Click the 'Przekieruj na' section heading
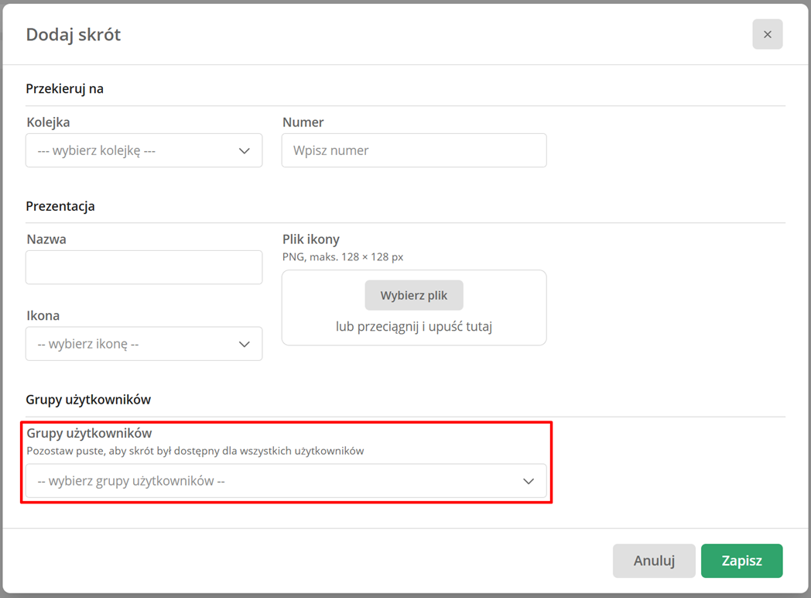 tap(65, 89)
